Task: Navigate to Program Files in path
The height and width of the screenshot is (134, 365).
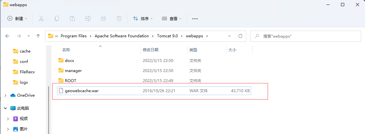Action: click(x=74, y=36)
